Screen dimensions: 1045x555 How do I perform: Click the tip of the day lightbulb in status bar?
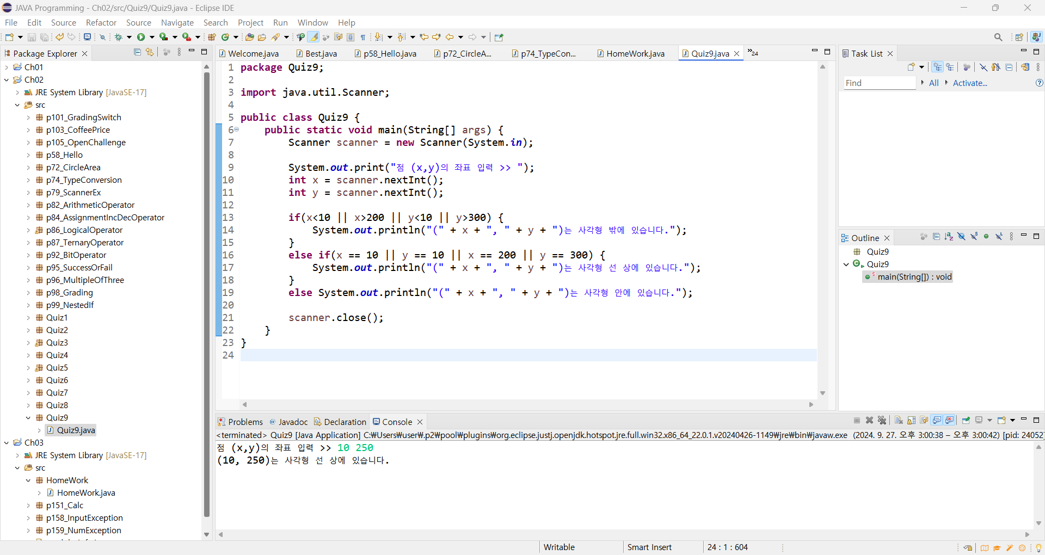pos(1038,548)
